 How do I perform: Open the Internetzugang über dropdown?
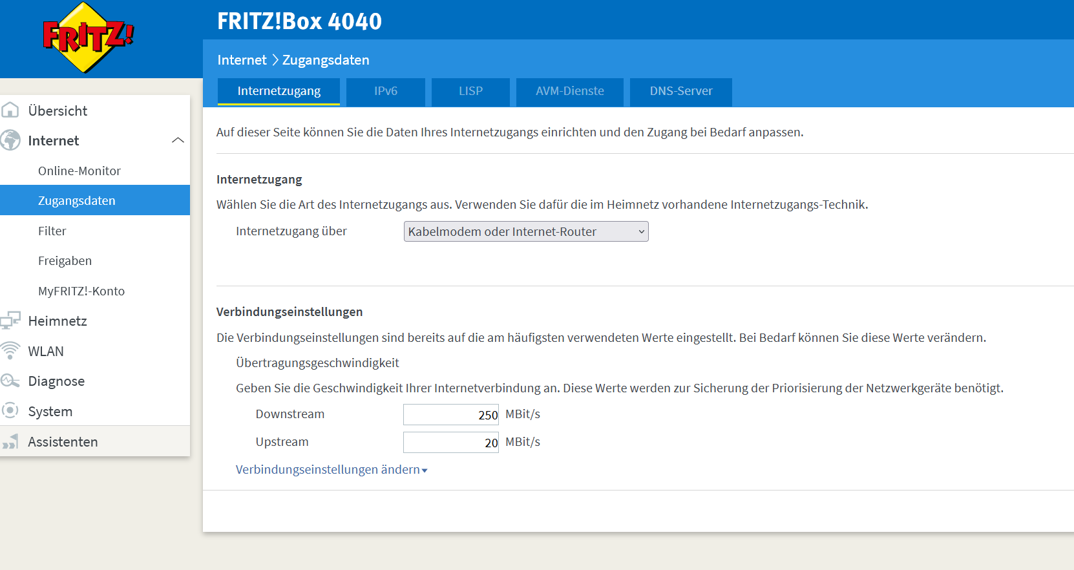tap(526, 231)
